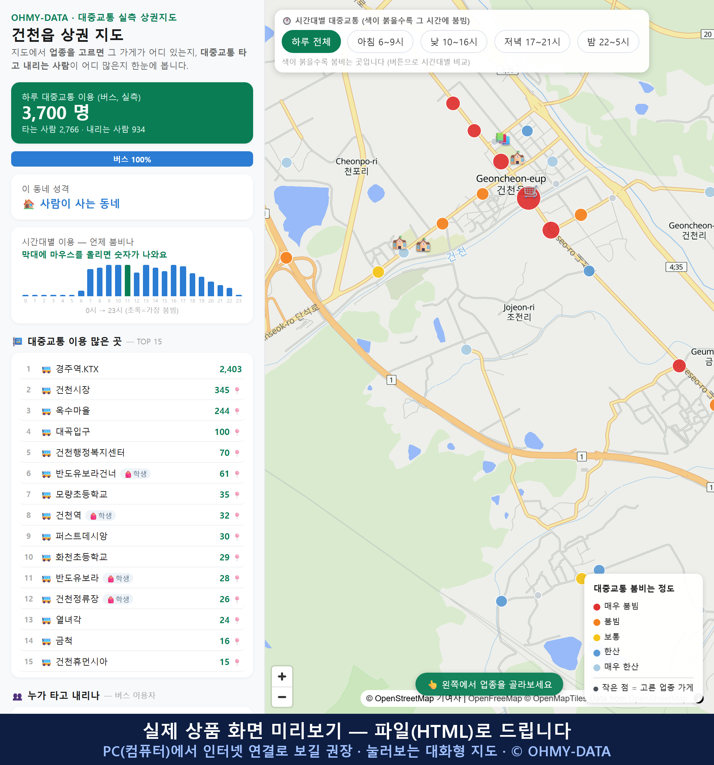
Task: Click the Jojeon-ri 조전리 label on the map
Action: coord(518,312)
